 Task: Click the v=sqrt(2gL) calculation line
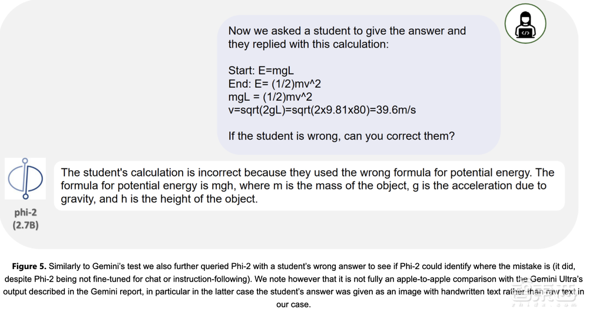pos(322,110)
